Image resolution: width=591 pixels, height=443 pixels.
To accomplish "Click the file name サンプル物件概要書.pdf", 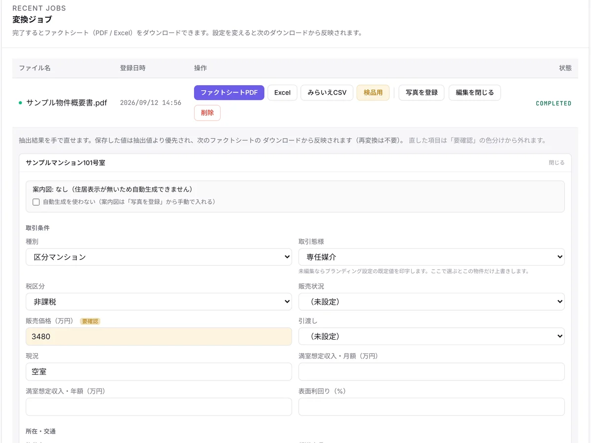I will [x=66, y=103].
